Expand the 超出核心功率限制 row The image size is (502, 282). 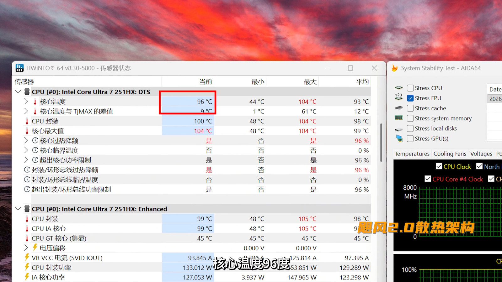tap(26, 160)
